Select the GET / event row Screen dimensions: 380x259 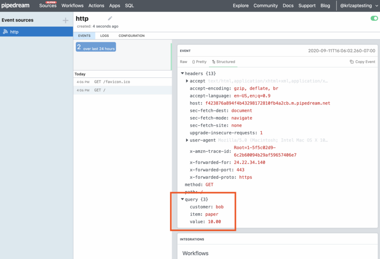pos(122,90)
